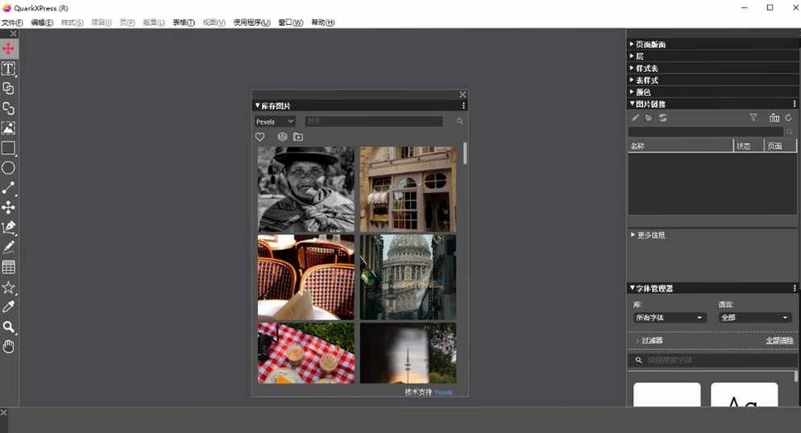The width and height of the screenshot is (801, 433).
Task: Select the Text Linking tool
Action: (9, 89)
